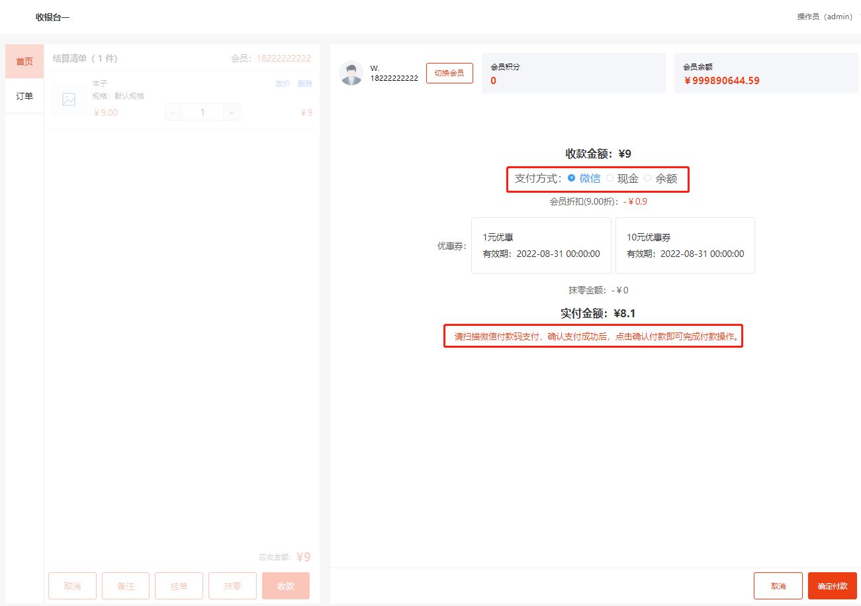Click 改价 link for the item
This screenshot has height=606, width=861.
(283, 83)
